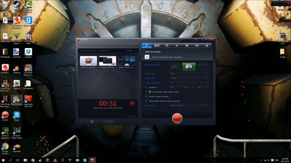Open the Screenshots tab (camera bracket icon)
Viewport: 291px width, 163px height.
tap(197, 46)
